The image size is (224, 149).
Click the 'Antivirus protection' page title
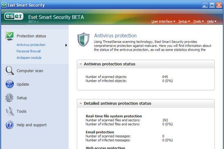(x=115, y=35)
